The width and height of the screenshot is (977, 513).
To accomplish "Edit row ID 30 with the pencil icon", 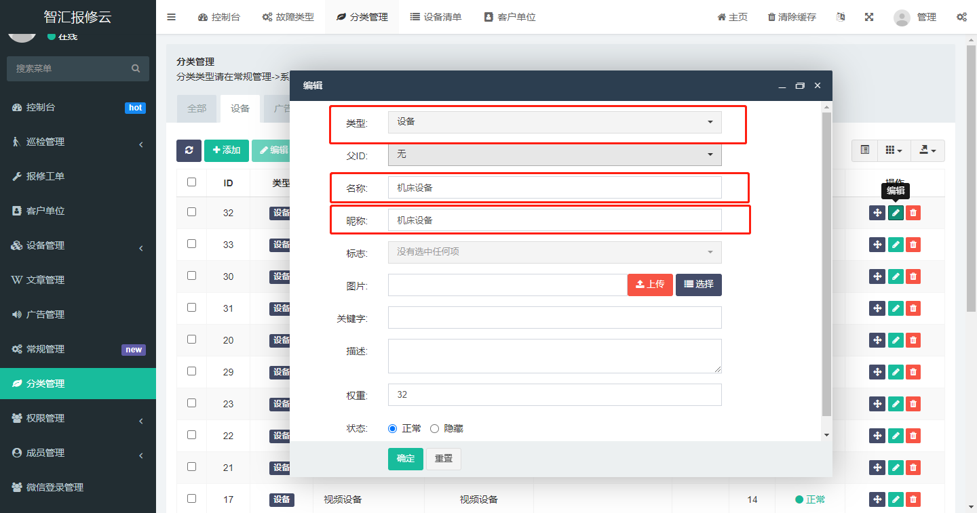I will [896, 276].
